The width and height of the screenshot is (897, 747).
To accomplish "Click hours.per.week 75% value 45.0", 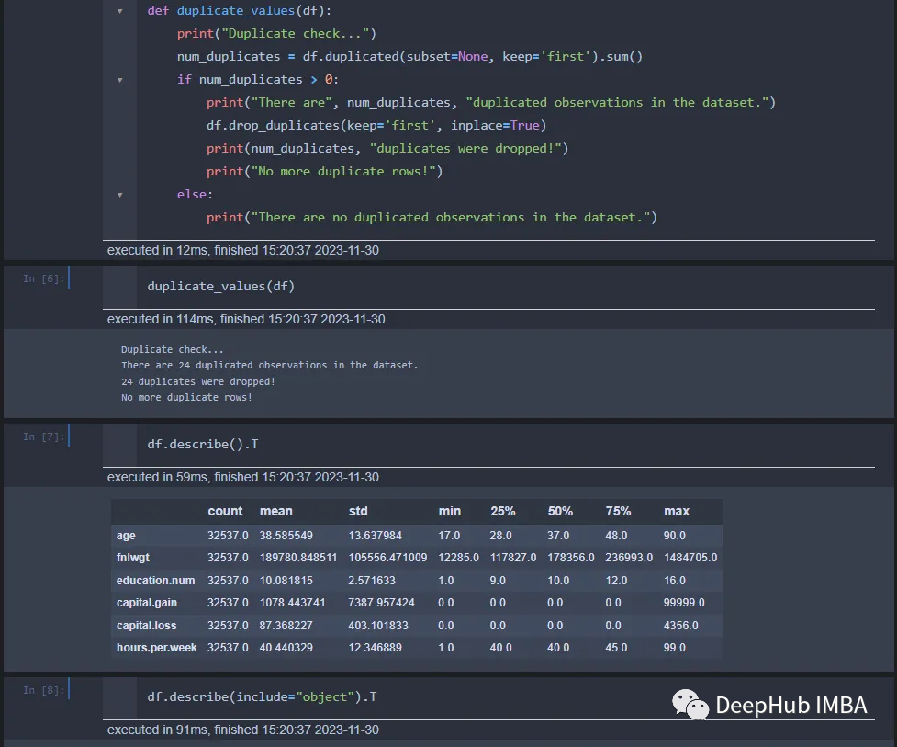I will pos(616,648).
